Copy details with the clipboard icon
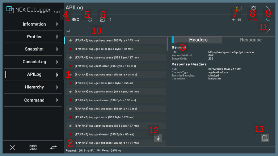 pos(265,138)
